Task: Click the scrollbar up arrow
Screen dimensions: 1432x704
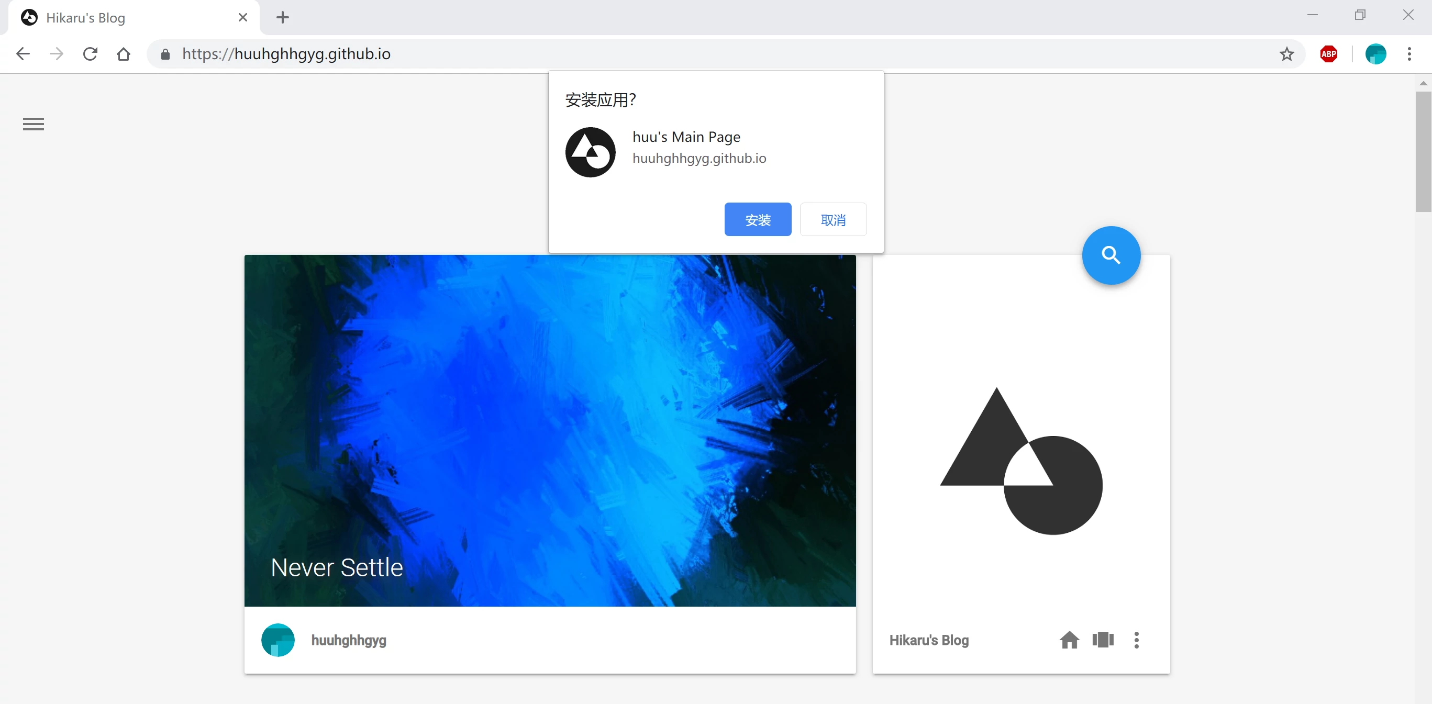Action: tap(1423, 83)
